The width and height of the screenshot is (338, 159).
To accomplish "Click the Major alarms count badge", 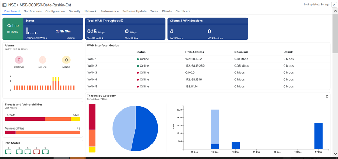I will 43,60.
